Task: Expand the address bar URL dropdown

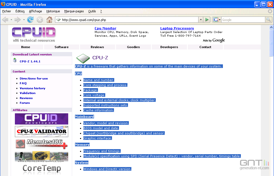Action: (201, 20)
